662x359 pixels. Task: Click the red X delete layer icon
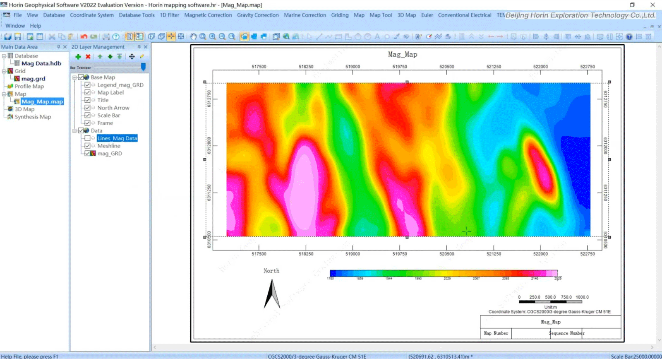pos(88,57)
